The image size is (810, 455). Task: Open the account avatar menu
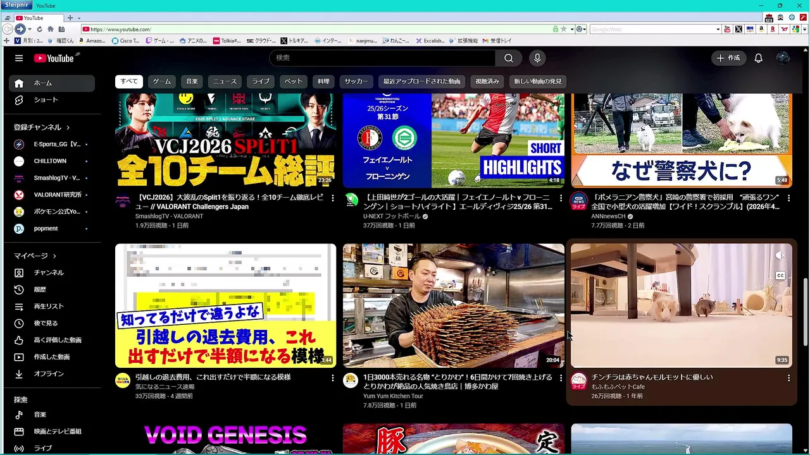click(x=783, y=58)
